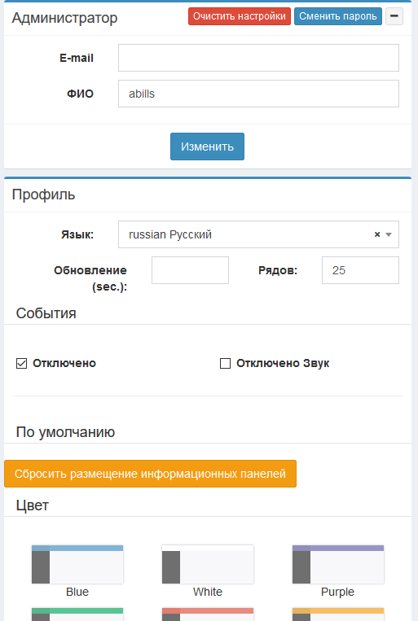This screenshot has height=621, width=418.
Task: Choose the Purple color theme thumbnail
Action: (x=338, y=564)
